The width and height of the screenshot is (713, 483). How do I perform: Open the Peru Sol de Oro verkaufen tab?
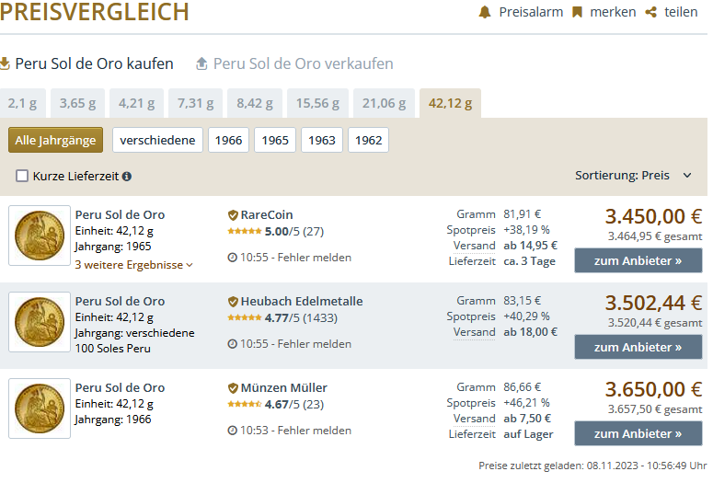point(303,63)
